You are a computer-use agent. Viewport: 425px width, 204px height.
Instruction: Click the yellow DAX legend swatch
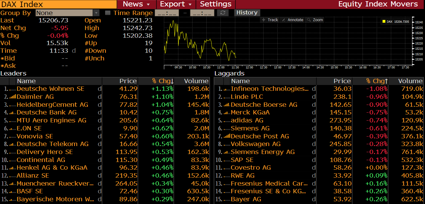coord(384,22)
